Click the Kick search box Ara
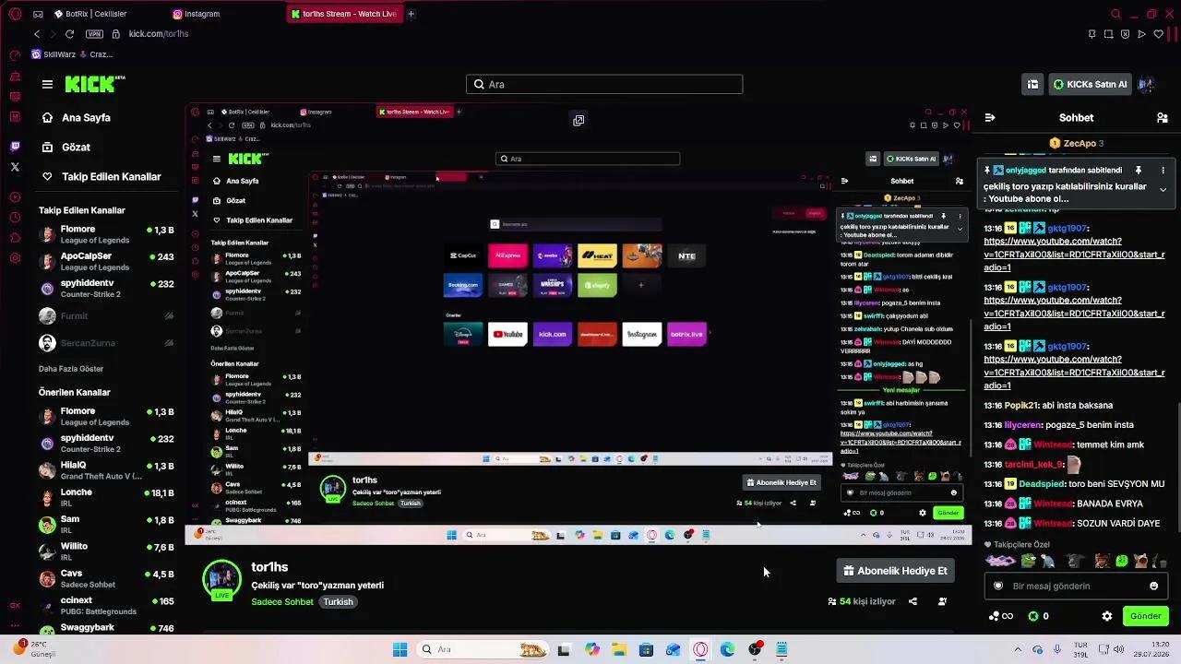Image resolution: width=1181 pixels, height=664 pixels. (x=604, y=84)
